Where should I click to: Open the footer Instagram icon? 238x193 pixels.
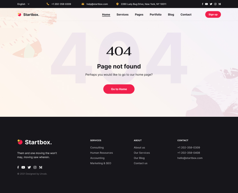point(35,167)
